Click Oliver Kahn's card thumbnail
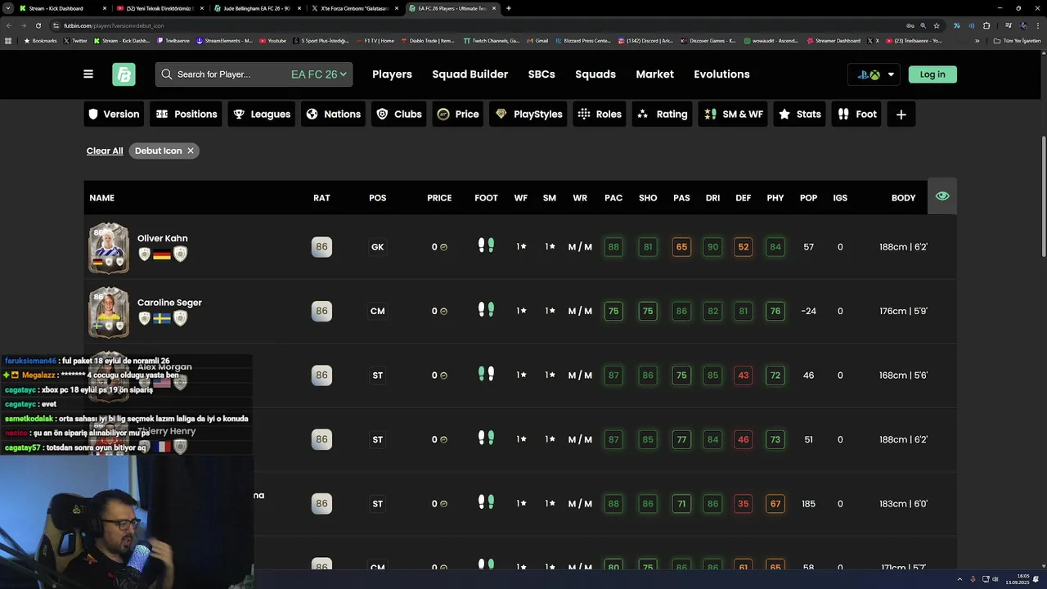 109,247
